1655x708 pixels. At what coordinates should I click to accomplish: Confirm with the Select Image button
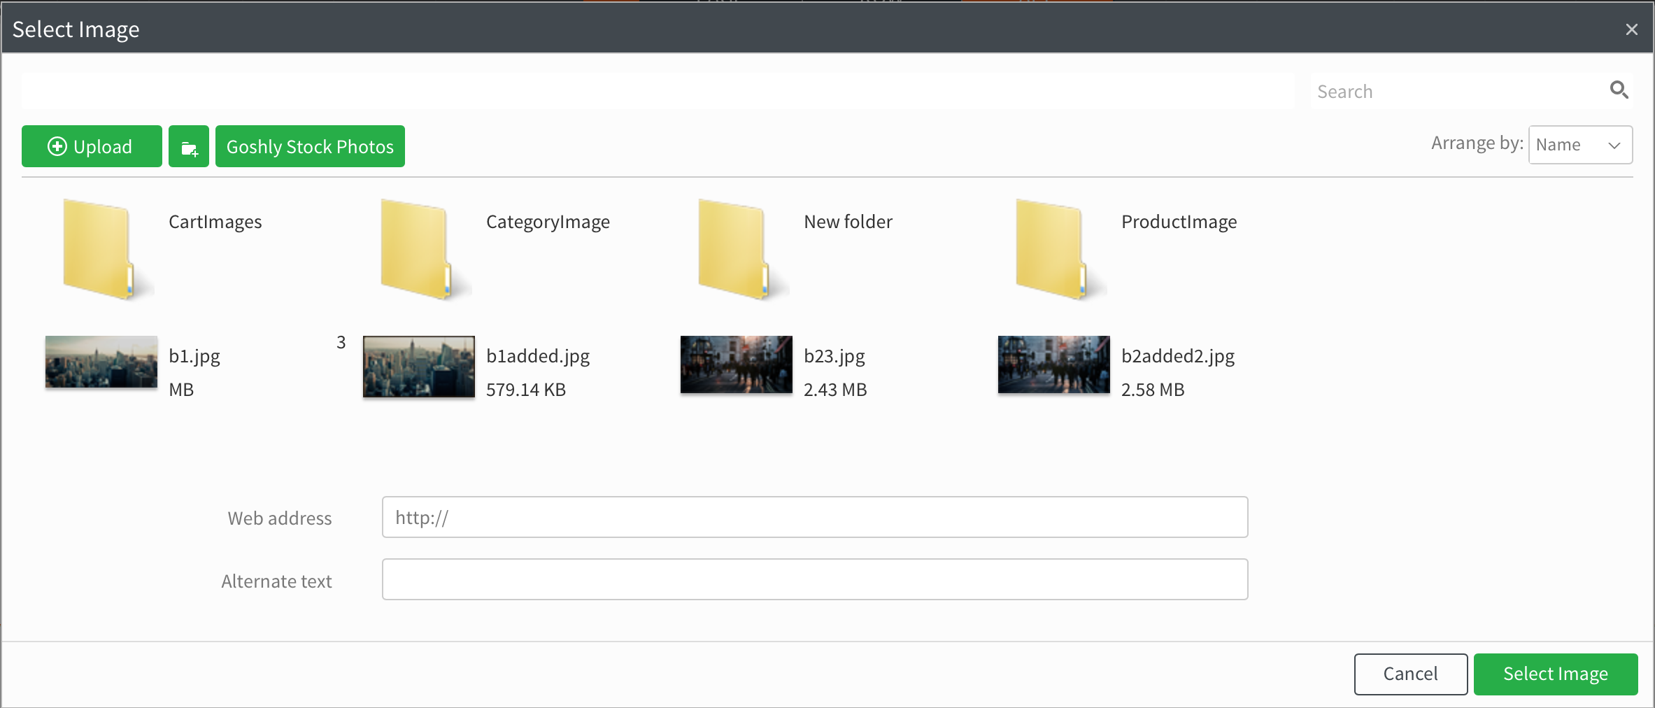point(1555,674)
